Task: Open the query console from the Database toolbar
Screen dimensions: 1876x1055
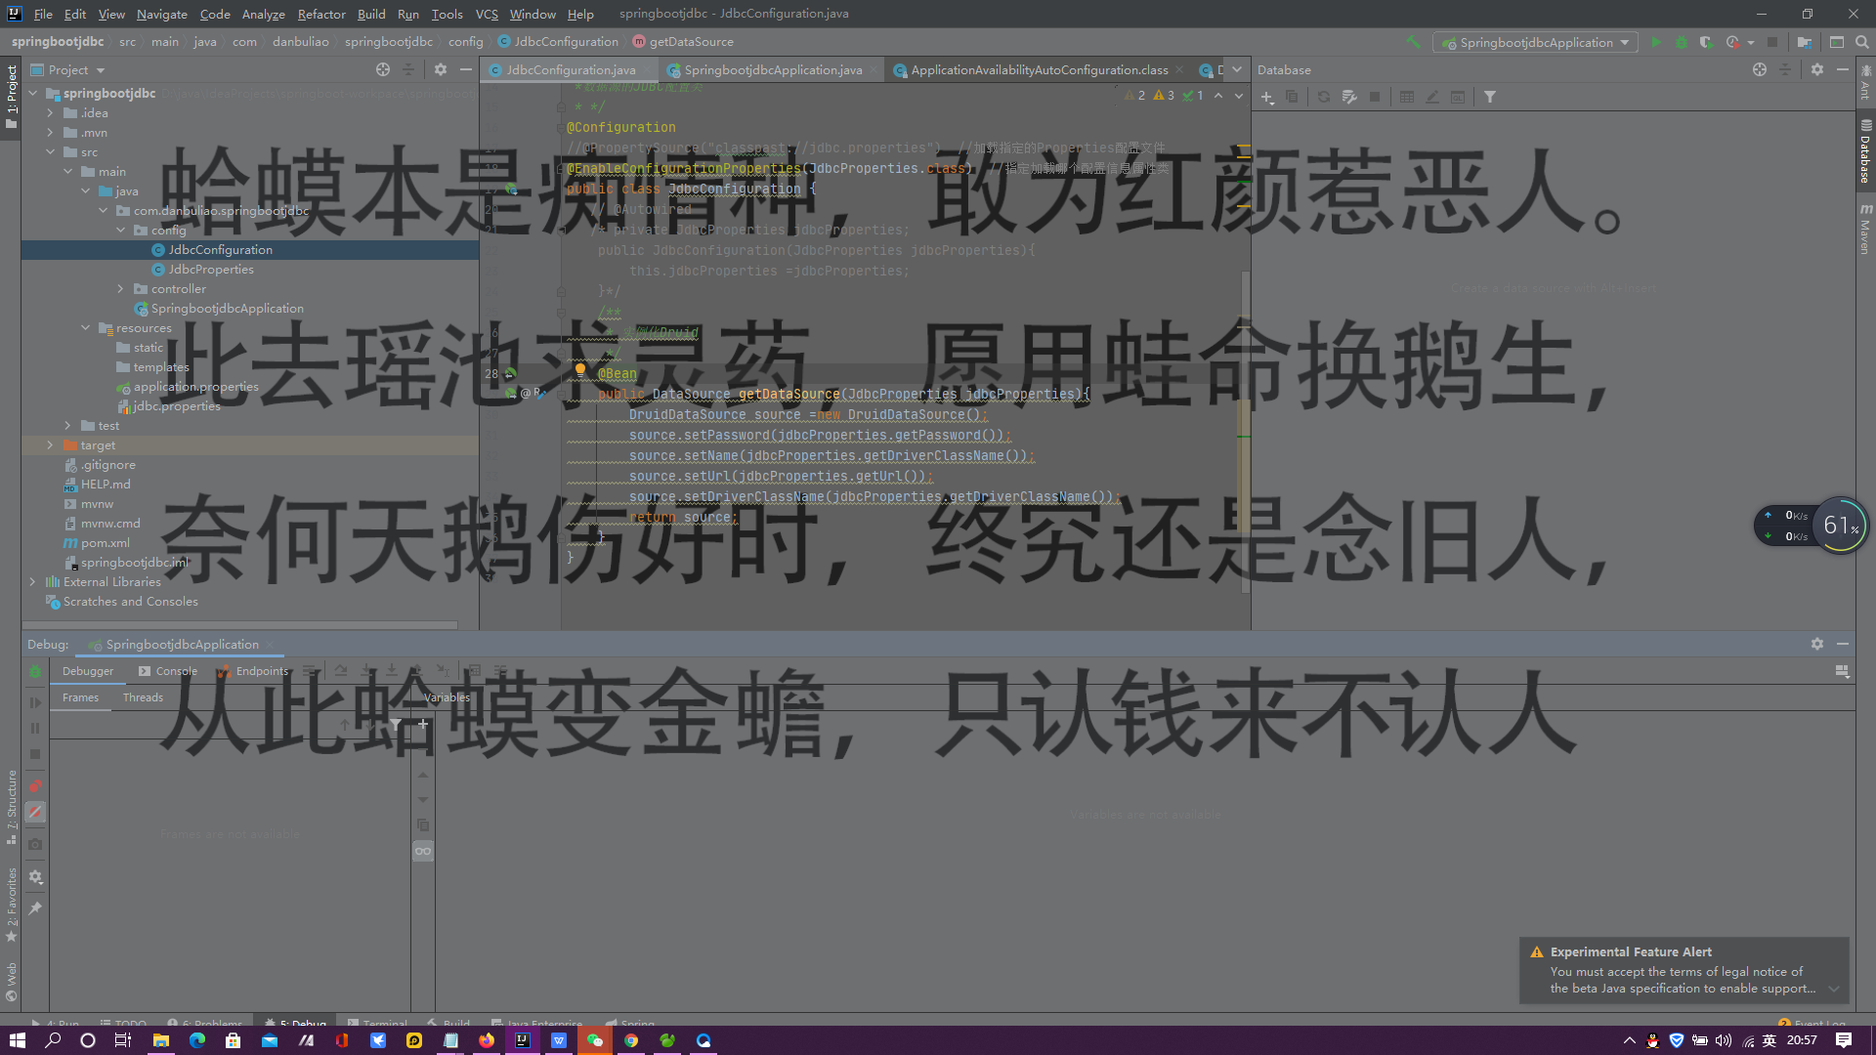Action: coord(1457,97)
